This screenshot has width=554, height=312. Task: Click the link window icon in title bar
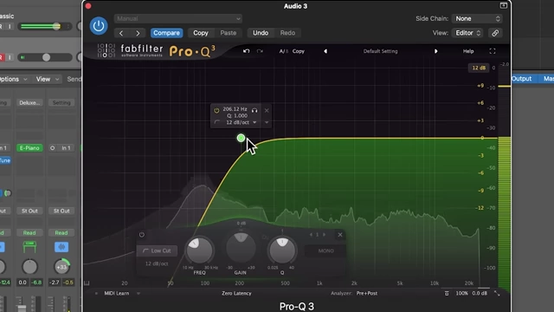[504, 5]
